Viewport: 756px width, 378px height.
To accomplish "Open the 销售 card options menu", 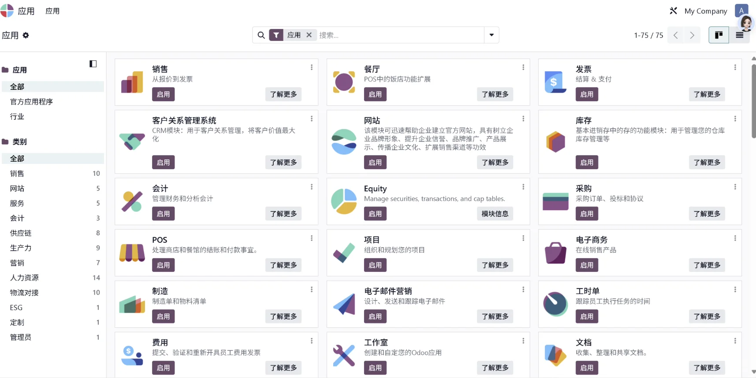I will [312, 67].
